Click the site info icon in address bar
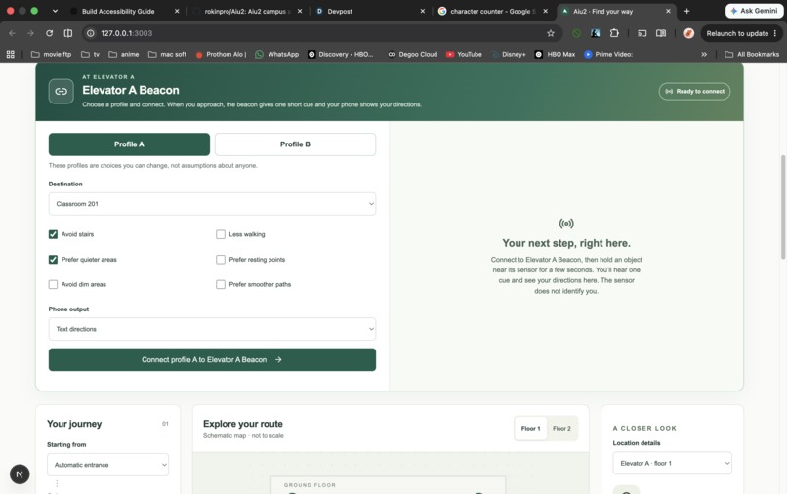 [x=91, y=33]
